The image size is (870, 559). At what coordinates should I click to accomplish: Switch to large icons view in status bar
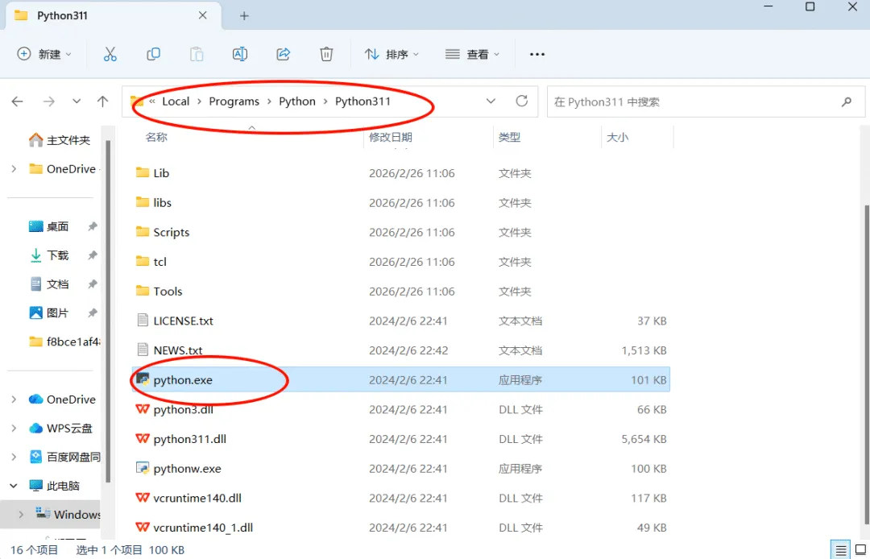click(x=862, y=549)
